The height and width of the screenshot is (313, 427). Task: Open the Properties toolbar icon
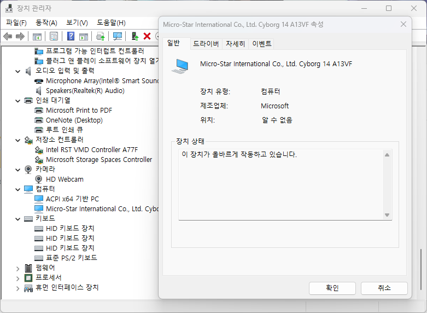pyautogui.click(x=54, y=36)
